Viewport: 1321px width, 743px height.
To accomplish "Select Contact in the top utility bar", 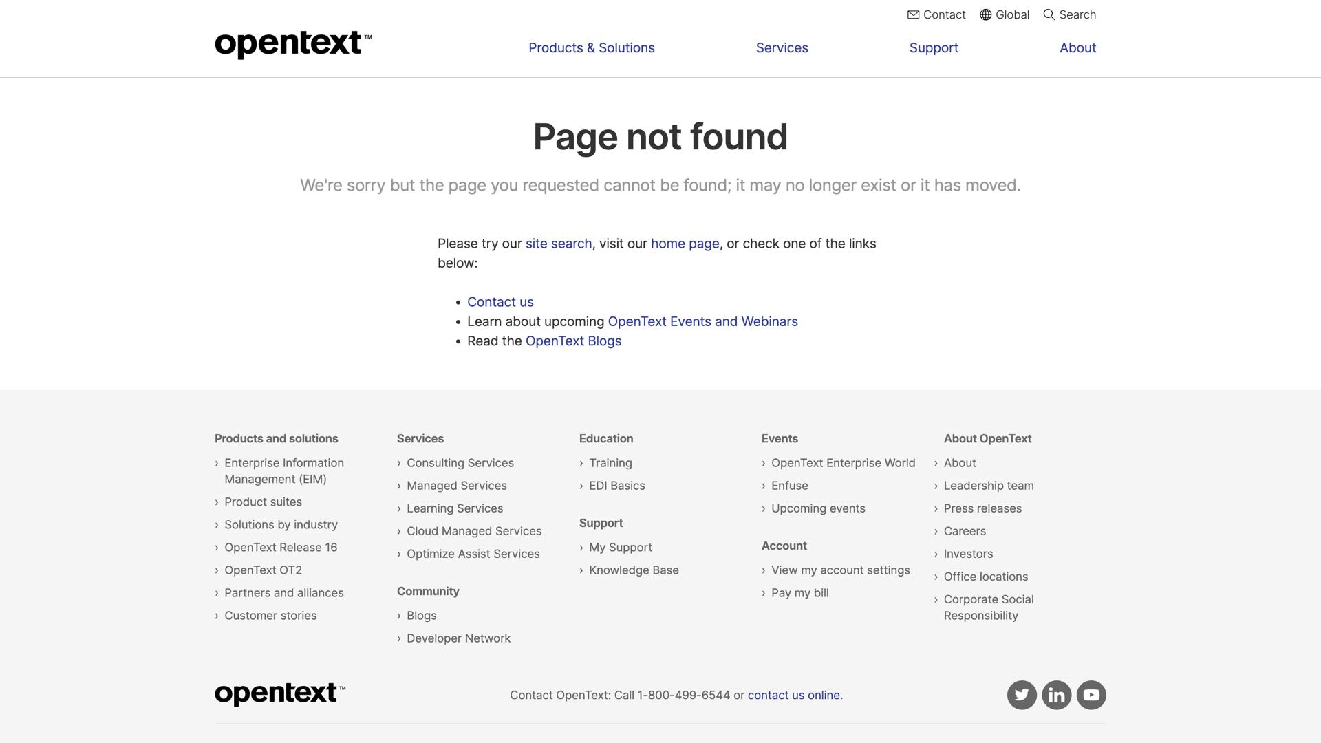I will click(944, 14).
